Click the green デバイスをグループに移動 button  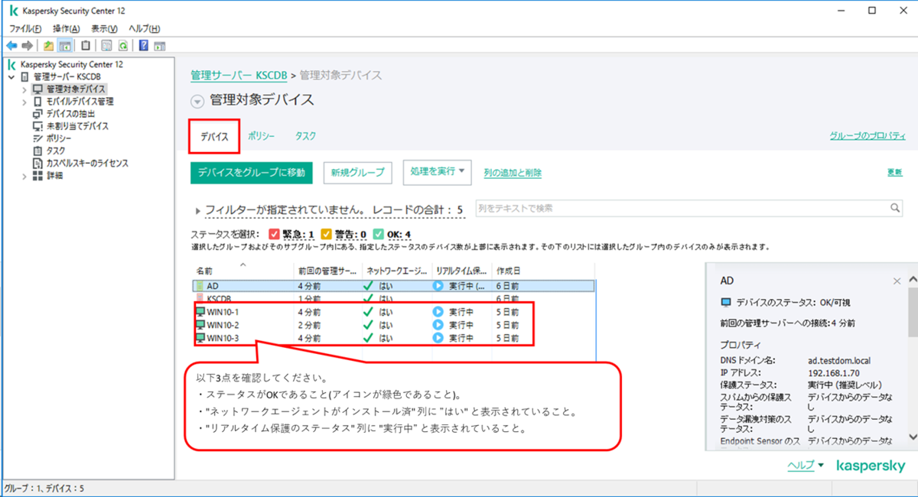251,173
